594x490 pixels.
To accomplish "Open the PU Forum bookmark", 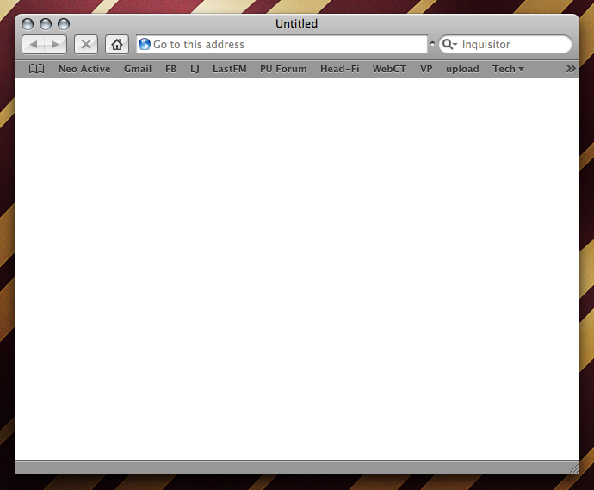I will click(283, 69).
